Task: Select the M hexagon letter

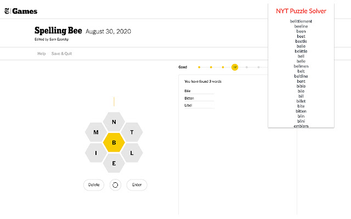Action: (x=96, y=132)
